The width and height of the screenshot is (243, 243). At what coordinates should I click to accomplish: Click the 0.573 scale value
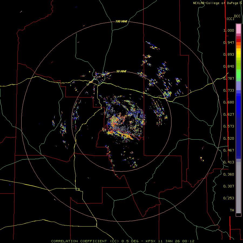point(229,126)
